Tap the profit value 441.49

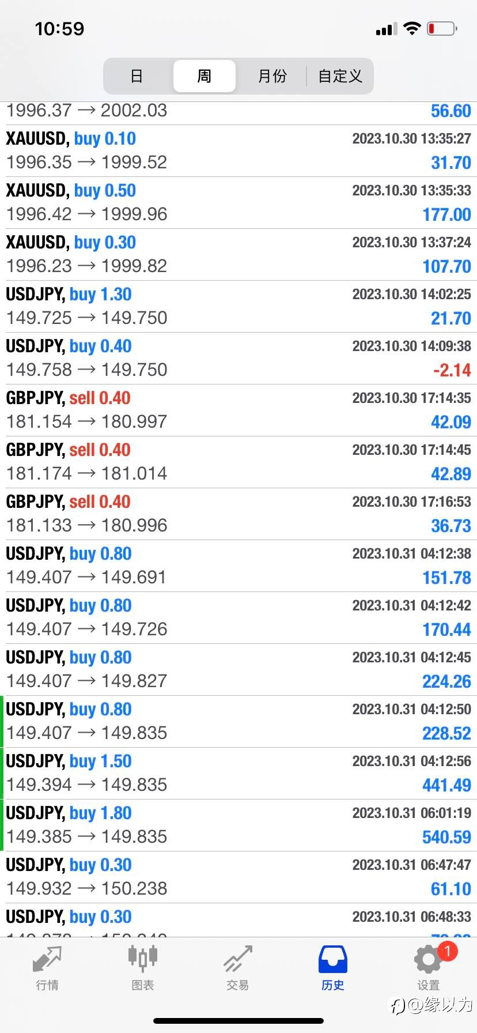[446, 785]
